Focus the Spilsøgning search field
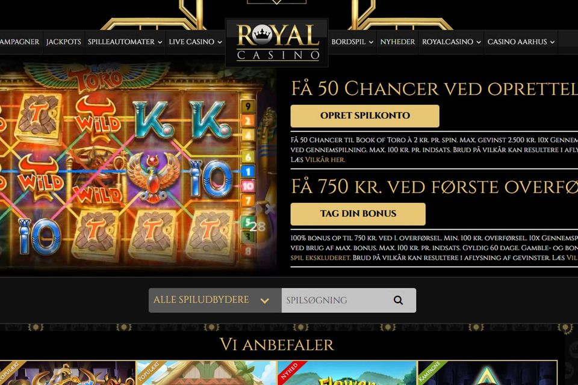 (335, 300)
